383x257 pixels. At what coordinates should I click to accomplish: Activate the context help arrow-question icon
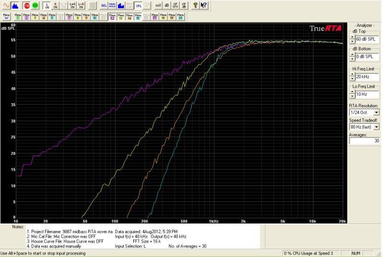point(204,5)
